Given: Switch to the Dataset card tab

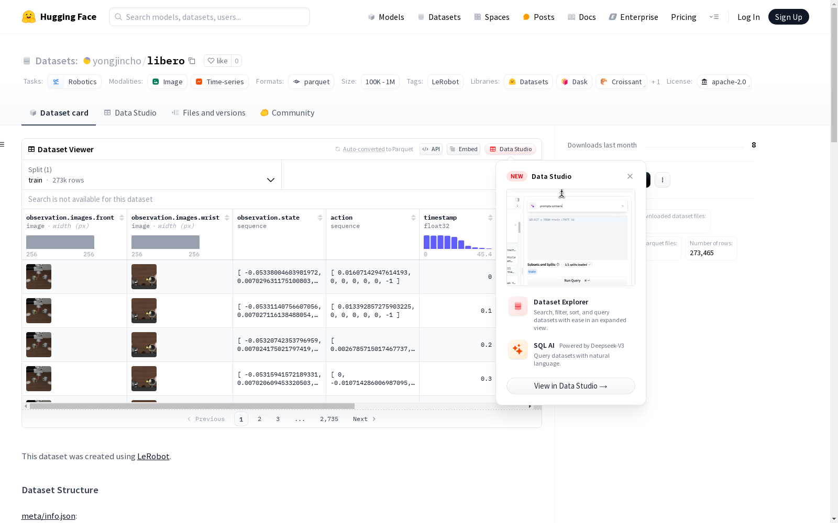Looking at the screenshot, I should click(x=59, y=113).
